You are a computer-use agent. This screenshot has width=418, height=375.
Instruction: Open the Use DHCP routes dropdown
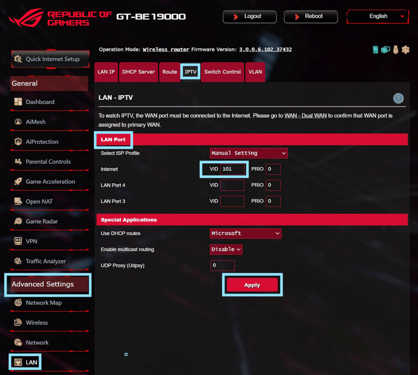pos(245,233)
